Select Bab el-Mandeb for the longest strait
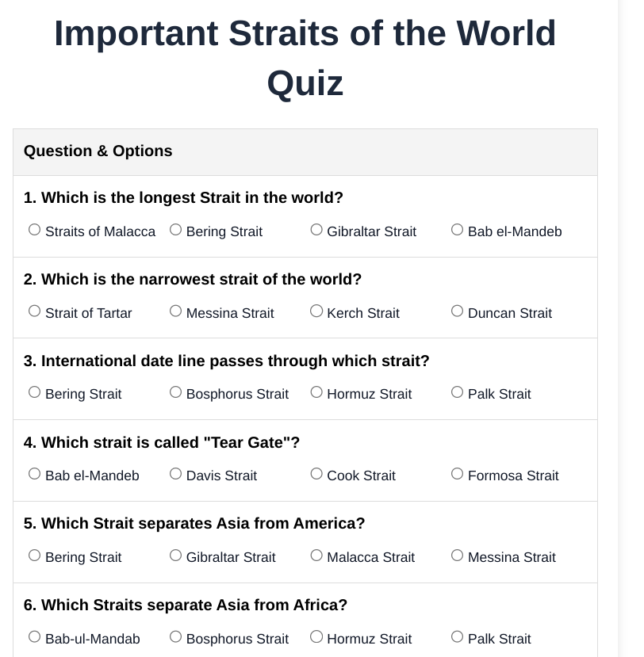 (458, 230)
